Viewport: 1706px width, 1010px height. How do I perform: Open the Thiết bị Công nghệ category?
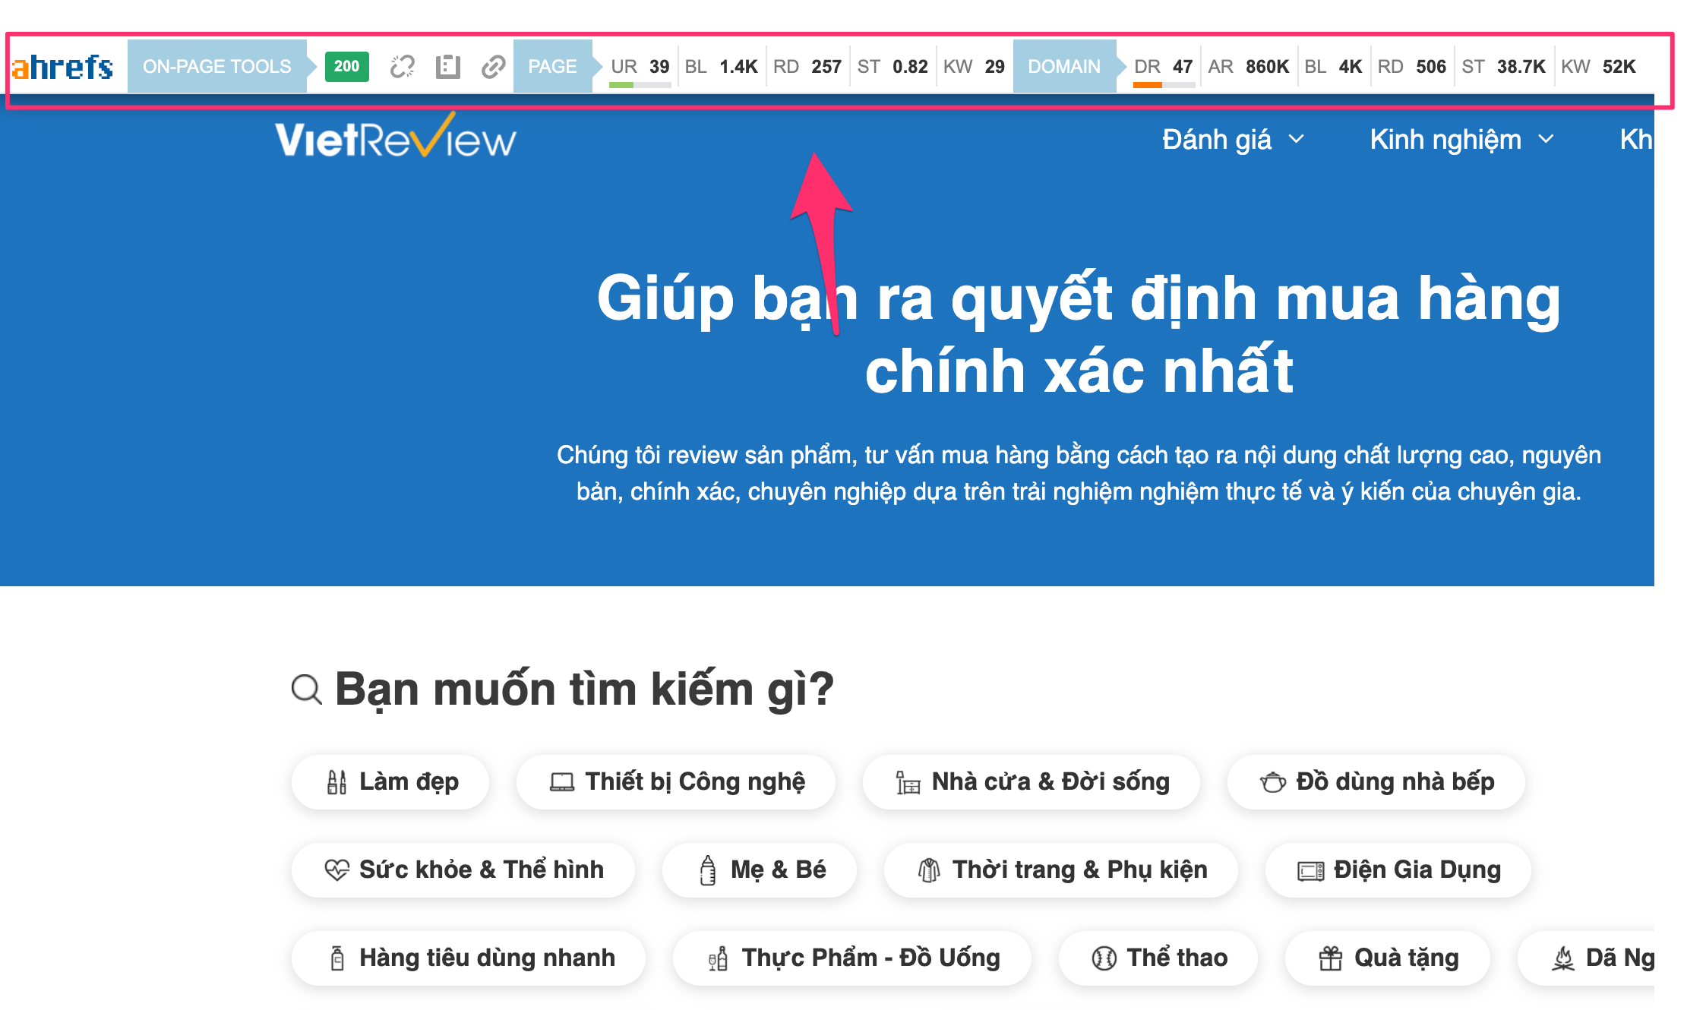(x=676, y=782)
